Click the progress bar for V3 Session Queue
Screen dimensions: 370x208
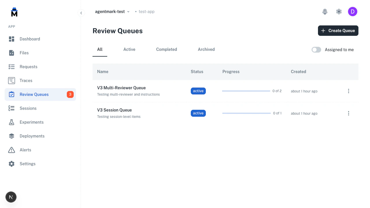click(x=246, y=113)
